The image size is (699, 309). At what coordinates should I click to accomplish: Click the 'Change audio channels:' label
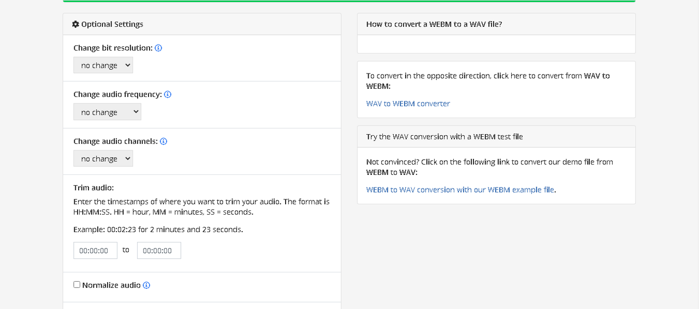coord(115,141)
